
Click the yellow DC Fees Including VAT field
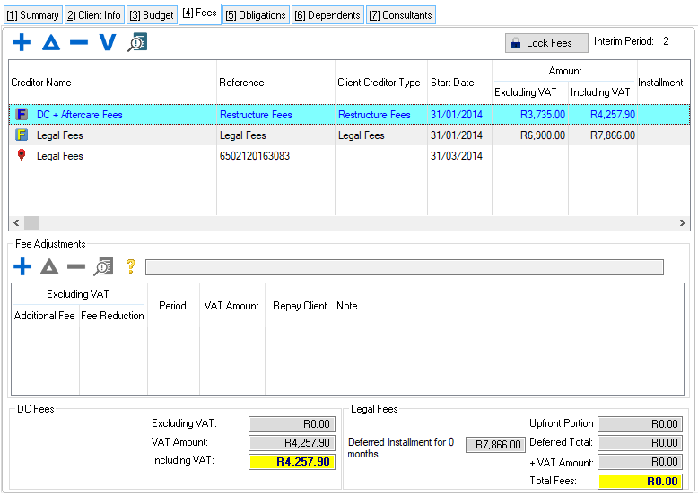pos(292,462)
